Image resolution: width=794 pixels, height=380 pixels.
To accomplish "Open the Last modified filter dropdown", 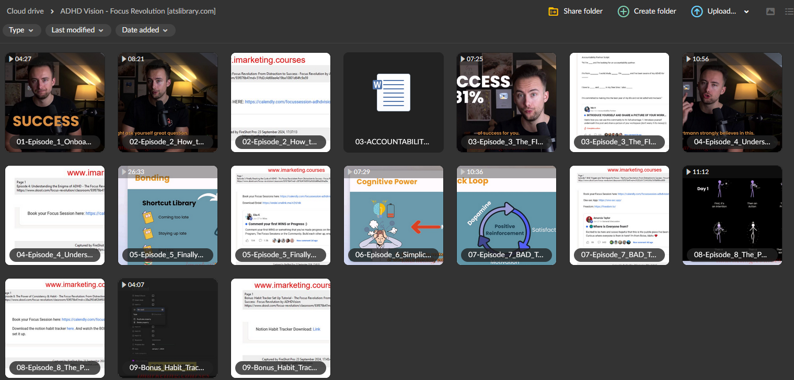I will pyautogui.click(x=78, y=30).
